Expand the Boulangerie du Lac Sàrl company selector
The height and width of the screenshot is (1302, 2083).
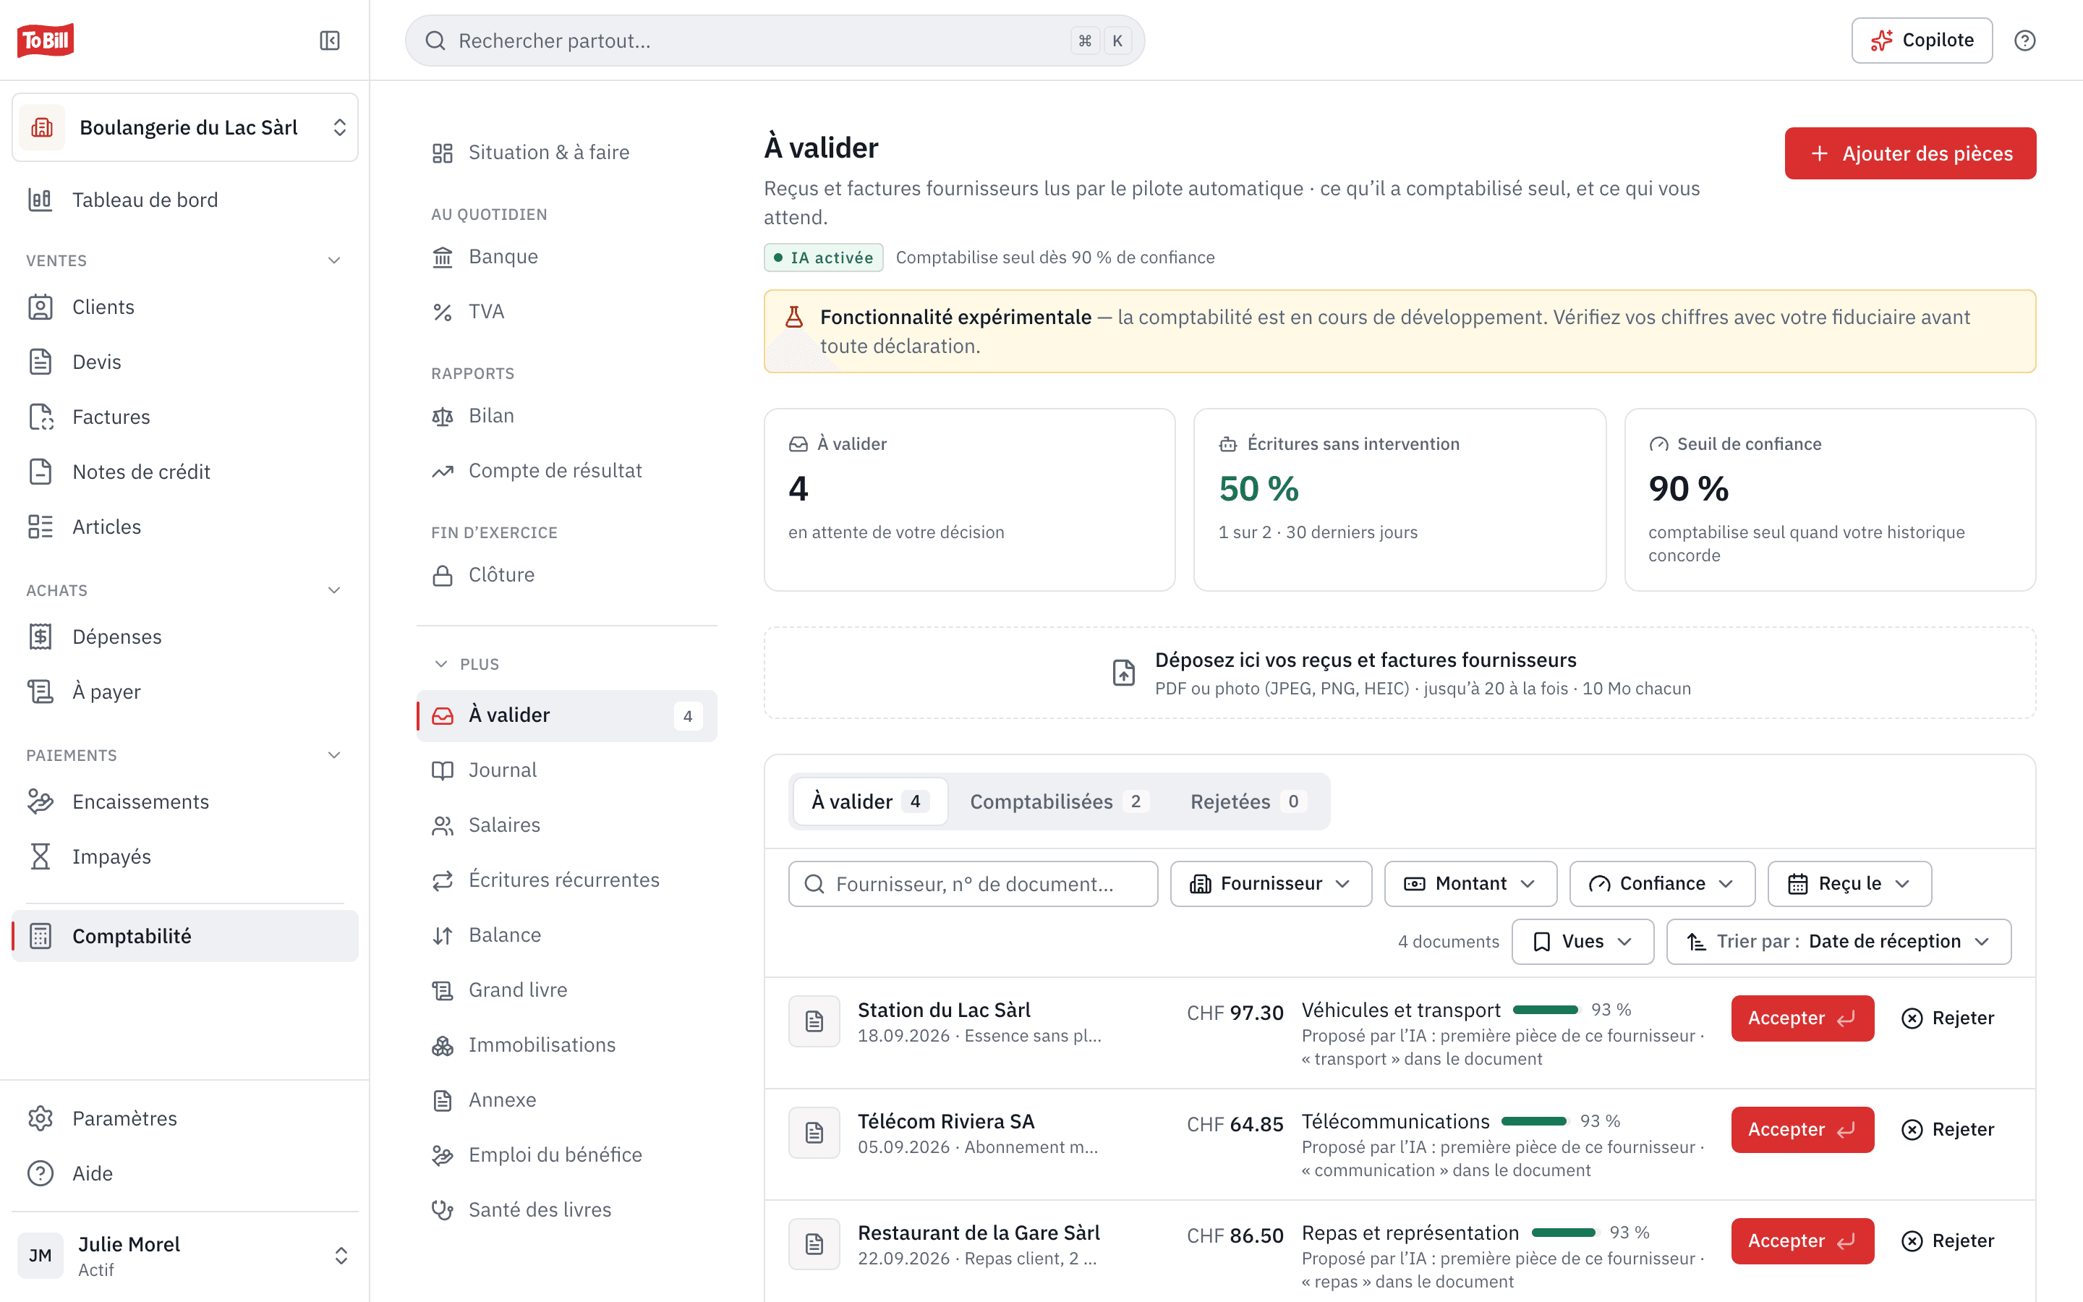[185, 127]
